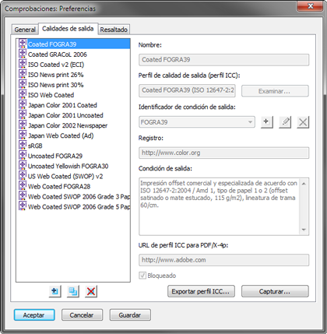Delete the output condition identifier
The image size is (327, 334).
coord(303,122)
